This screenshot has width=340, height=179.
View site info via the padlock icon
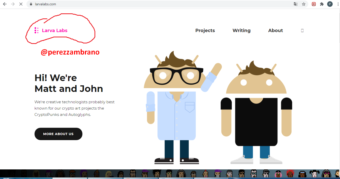click(x=31, y=4)
